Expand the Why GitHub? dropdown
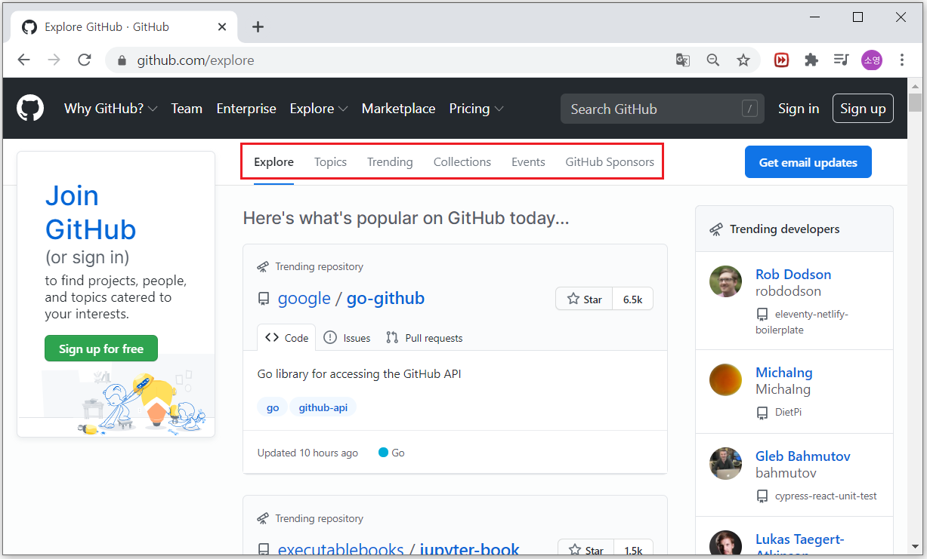 click(111, 109)
